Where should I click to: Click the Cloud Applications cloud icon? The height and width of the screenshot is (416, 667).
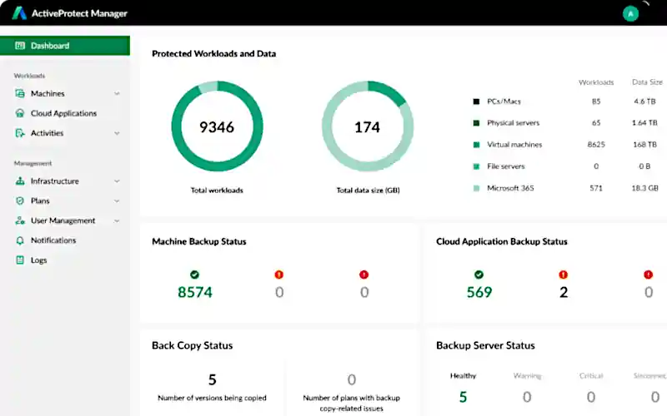pos(19,113)
